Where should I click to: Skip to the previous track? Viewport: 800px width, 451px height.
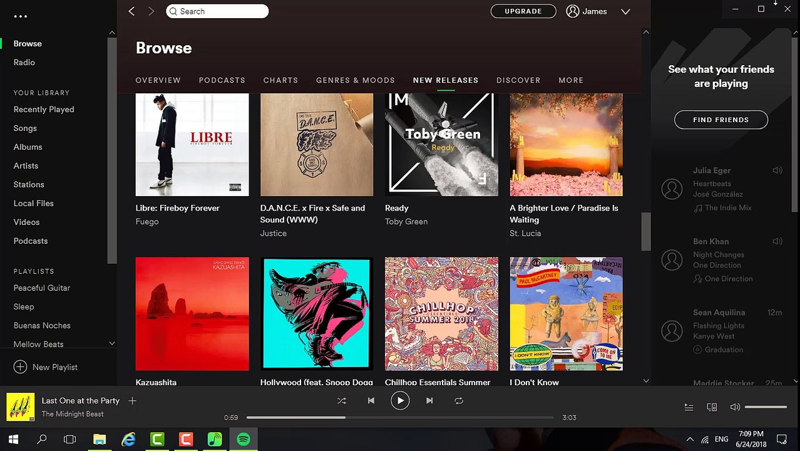pos(371,400)
